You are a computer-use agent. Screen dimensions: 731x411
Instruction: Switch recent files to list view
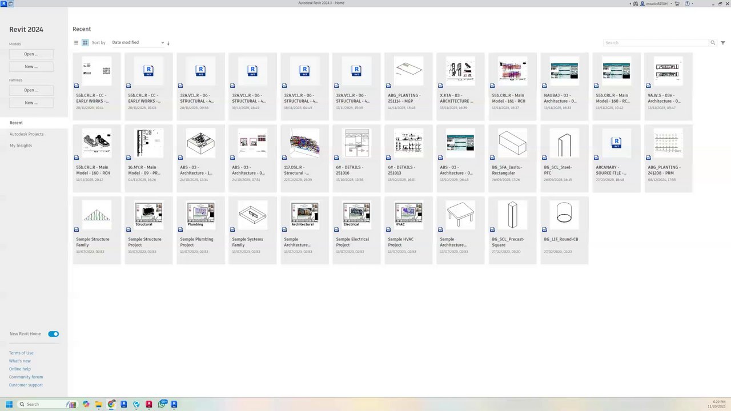coord(76,43)
